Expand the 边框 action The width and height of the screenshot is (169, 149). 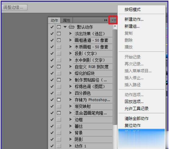[70, 120]
